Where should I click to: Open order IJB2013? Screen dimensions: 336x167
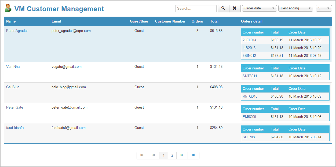click(x=249, y=48)
